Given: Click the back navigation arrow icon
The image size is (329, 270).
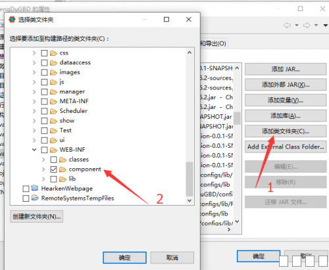Looking at the screenshot, I should pyautogui.click(x=288, y=25).
